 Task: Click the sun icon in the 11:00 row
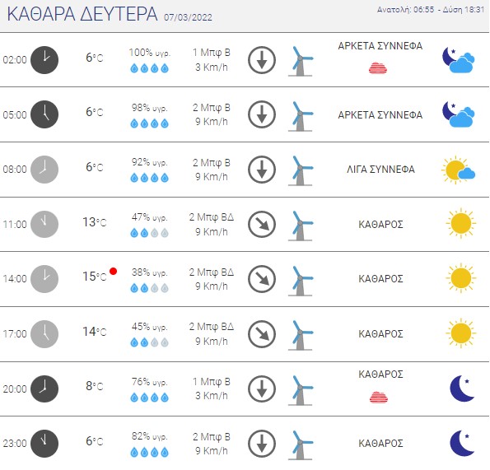click(460, 223)
